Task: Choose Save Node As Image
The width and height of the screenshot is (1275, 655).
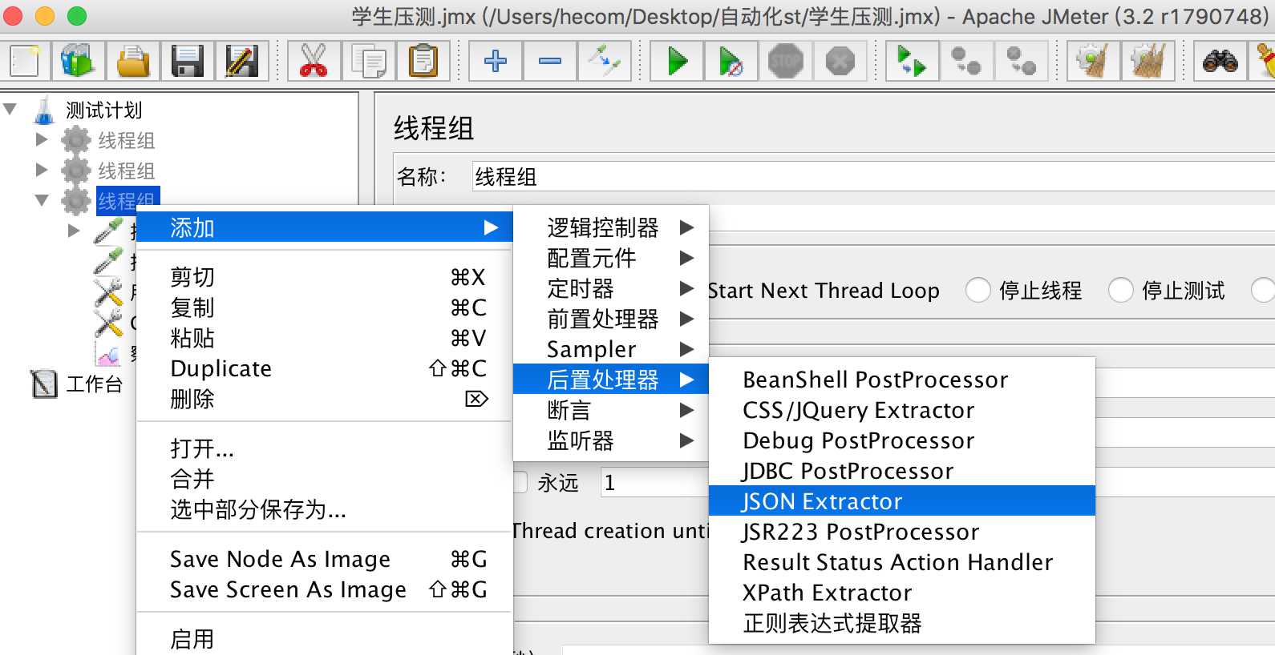Action: [x=324, y=559]
